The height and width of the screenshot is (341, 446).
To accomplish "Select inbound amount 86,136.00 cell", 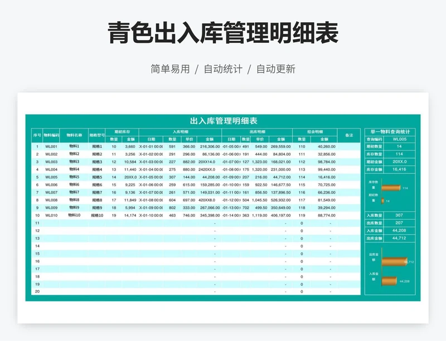I will [210, 155].
